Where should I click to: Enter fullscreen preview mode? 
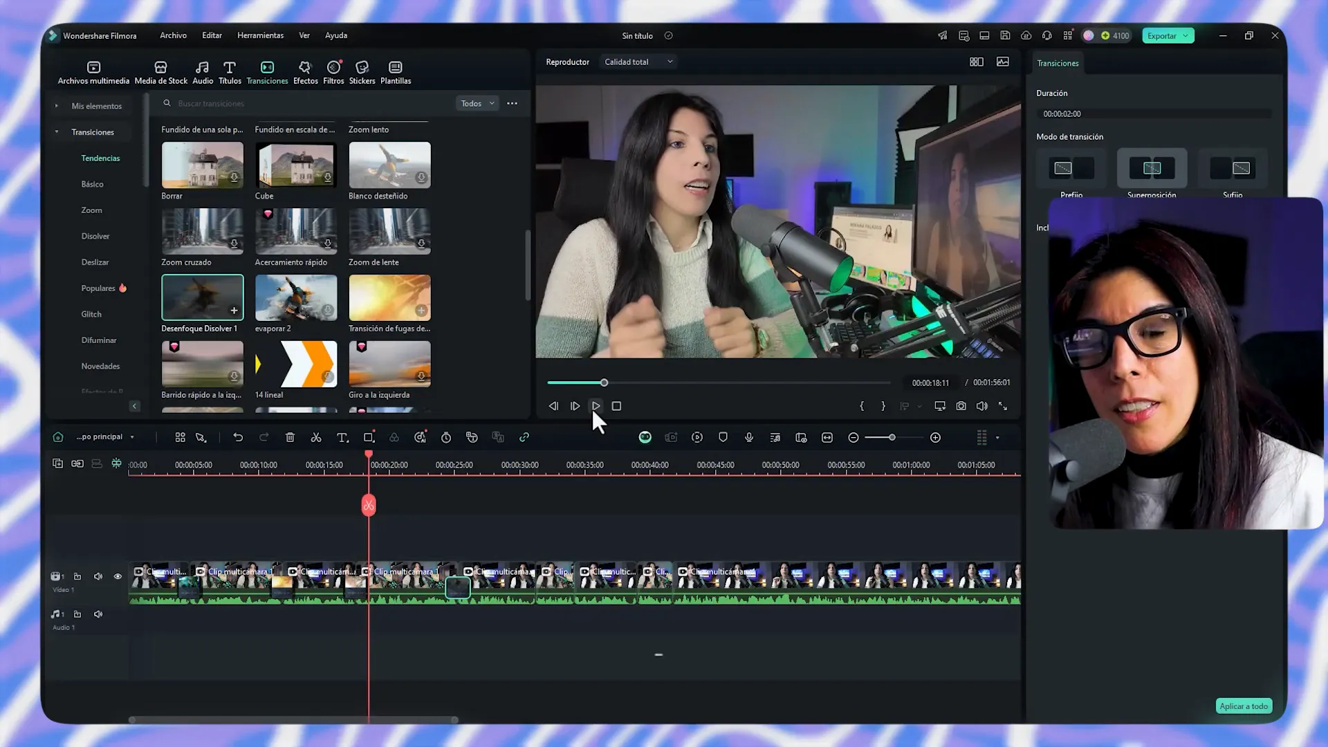click(x=1003, y=407)
